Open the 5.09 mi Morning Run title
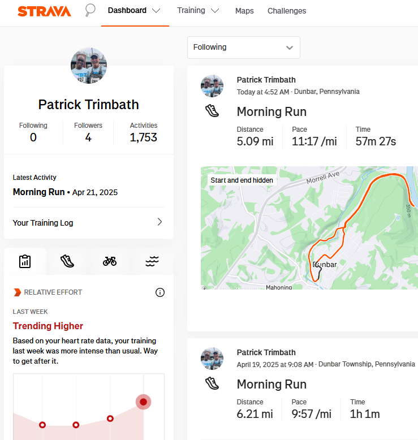 click(x=272, y=111)
